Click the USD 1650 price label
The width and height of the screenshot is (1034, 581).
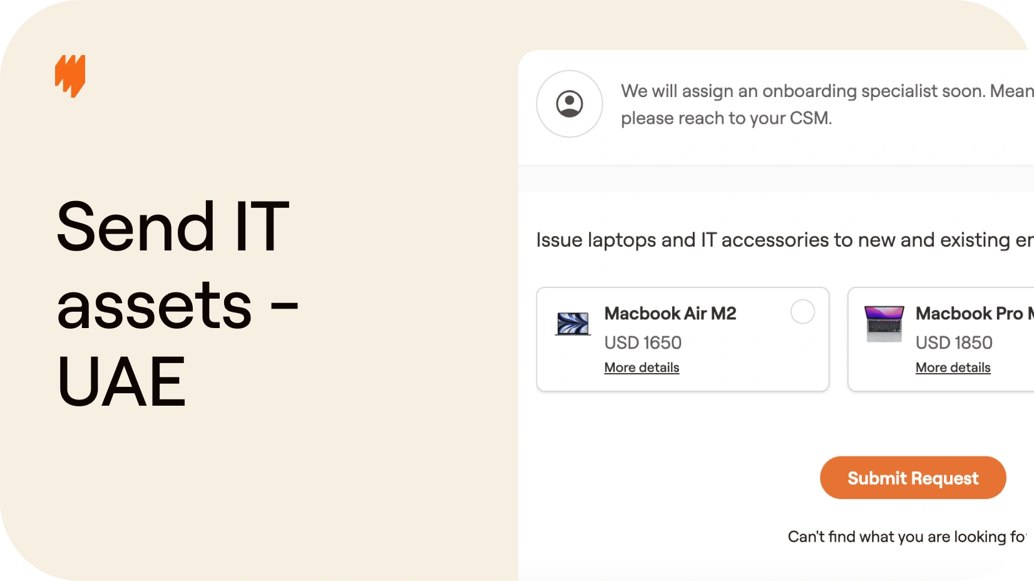click(x=643, y=342)
